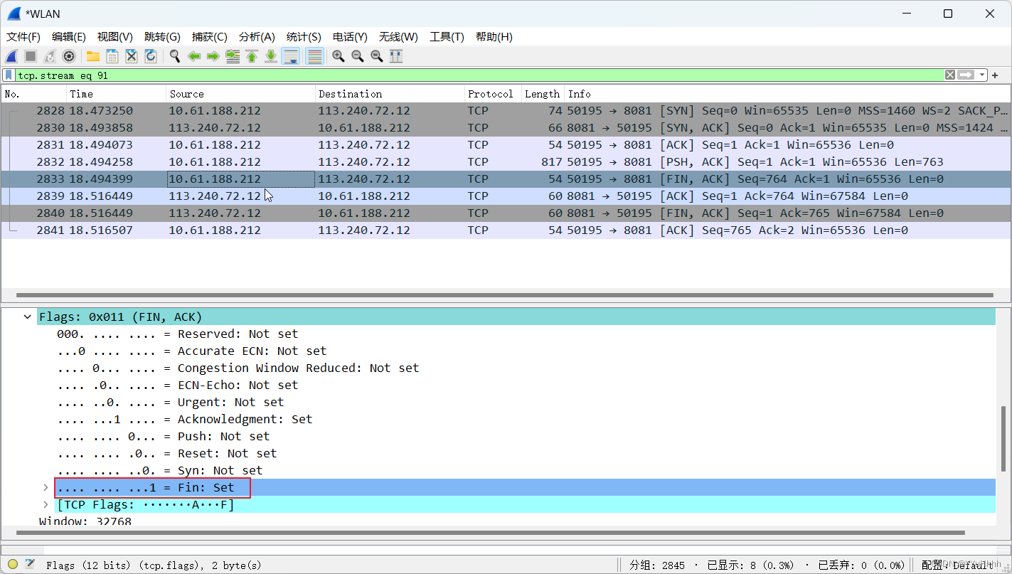This screenshot has width=1012, height=574.
Task: Open display filter bookmark icon
Action: [x=8, y=75]
